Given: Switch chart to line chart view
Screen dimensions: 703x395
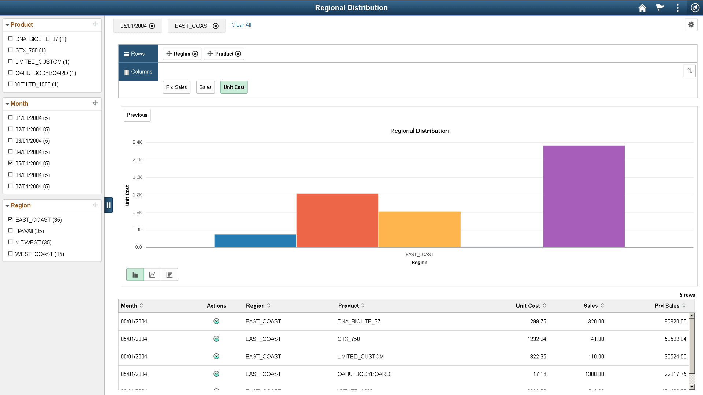Looking at the screenshot, I should point(152,274).
